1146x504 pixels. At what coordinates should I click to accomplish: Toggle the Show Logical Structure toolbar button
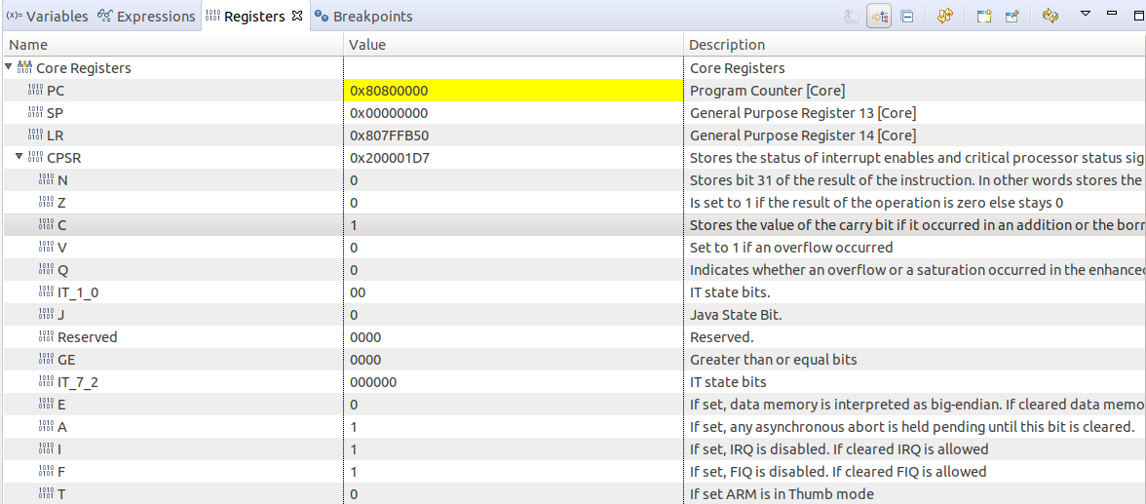(x=879, y=16)
